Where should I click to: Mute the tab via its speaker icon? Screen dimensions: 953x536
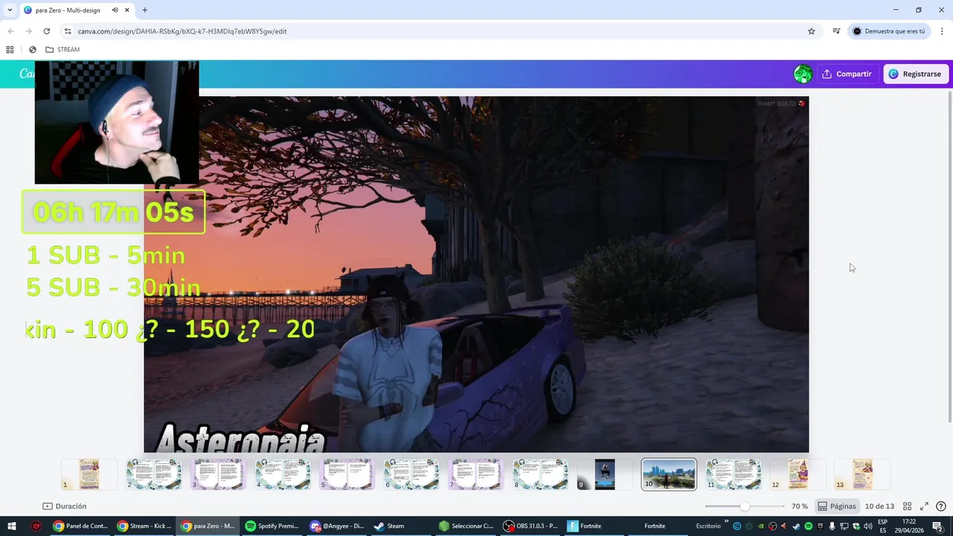pos(115,10)
